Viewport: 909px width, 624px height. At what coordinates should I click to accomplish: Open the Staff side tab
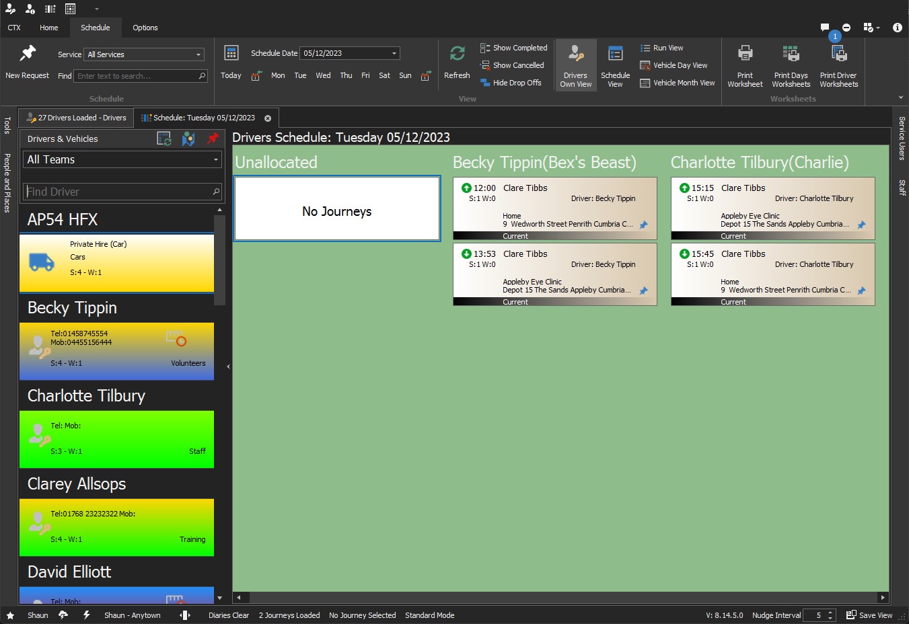902,188
